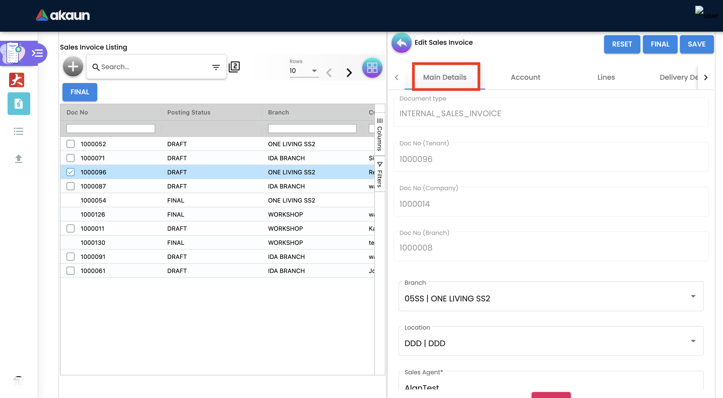Switch to the Lines tab

coord(606,77)
